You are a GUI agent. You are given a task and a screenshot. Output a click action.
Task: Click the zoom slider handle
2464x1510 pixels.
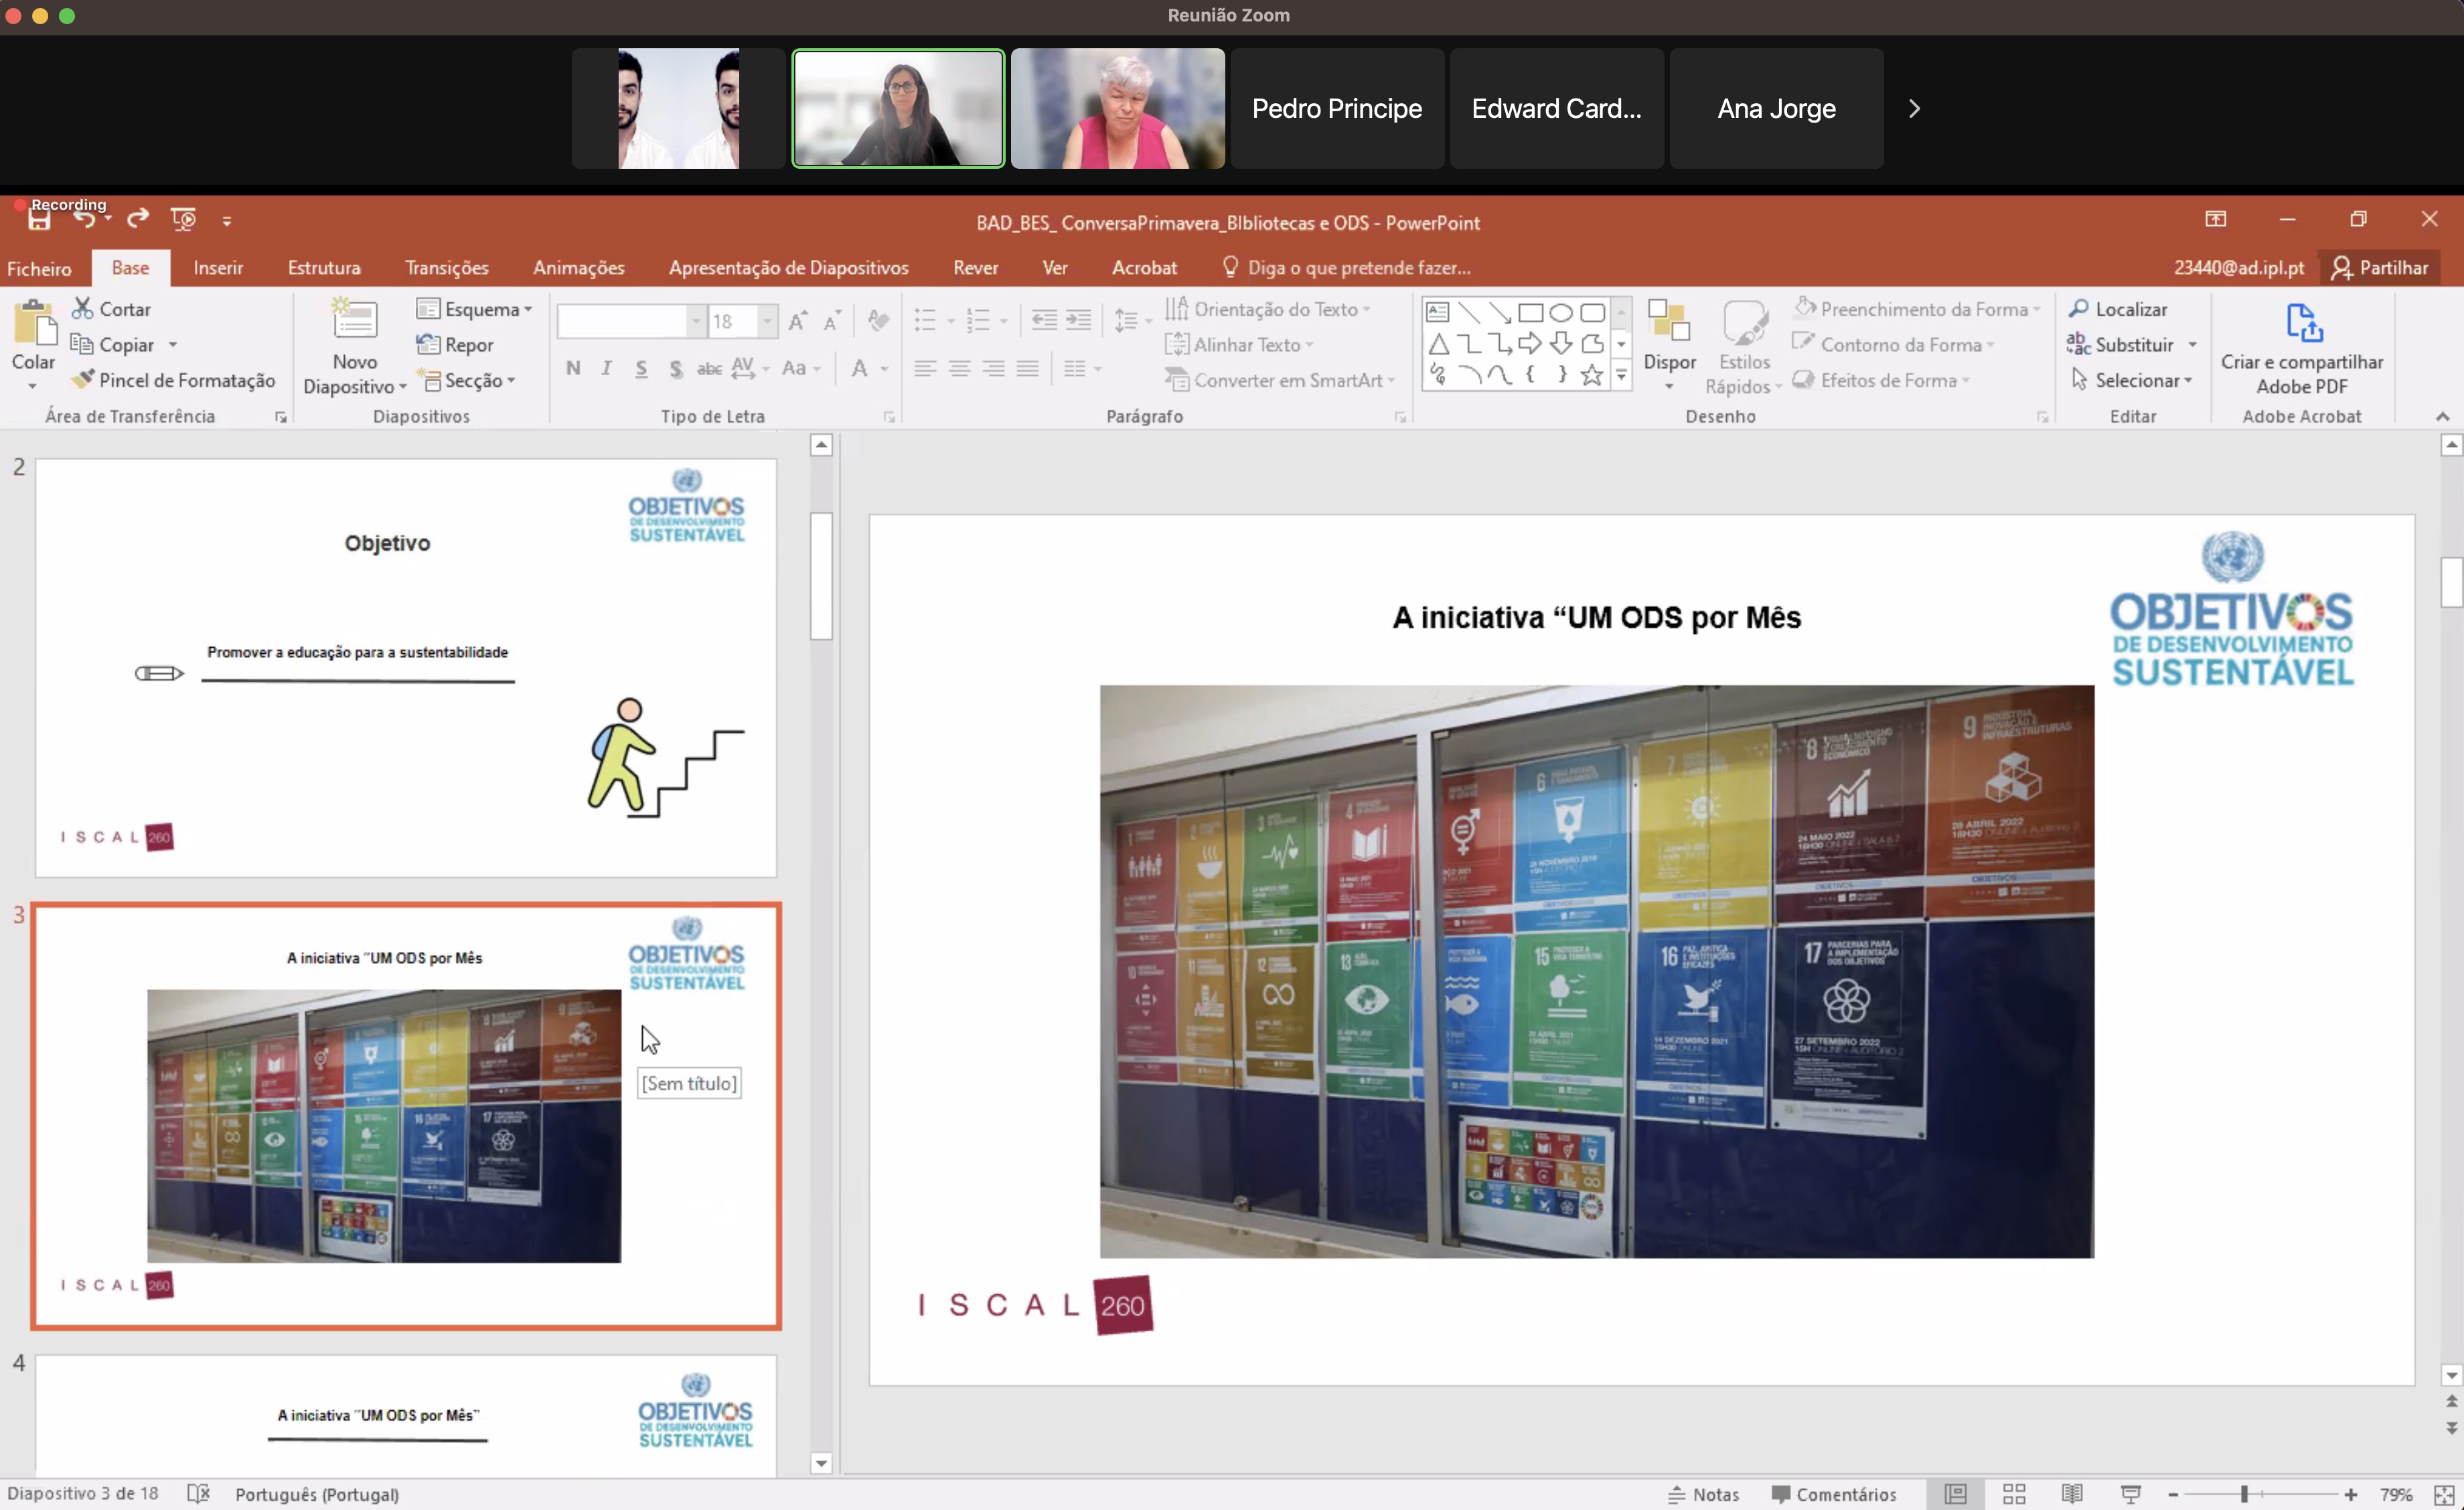[x=2244, y=1494]
